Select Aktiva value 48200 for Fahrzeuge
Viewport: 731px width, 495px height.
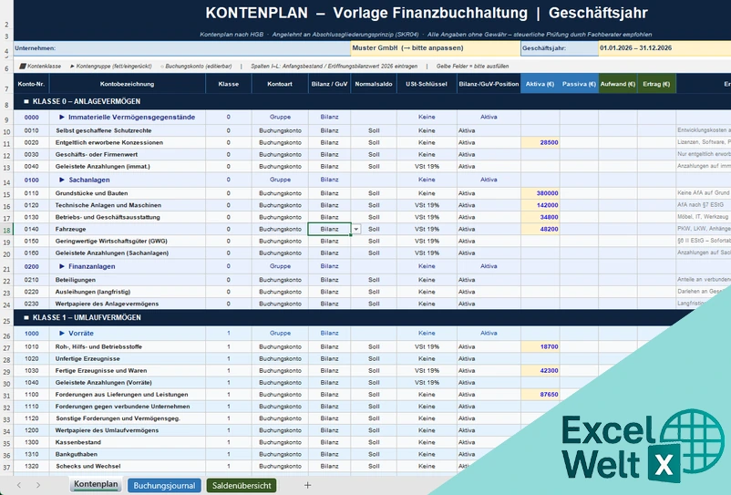pos(541,230)
